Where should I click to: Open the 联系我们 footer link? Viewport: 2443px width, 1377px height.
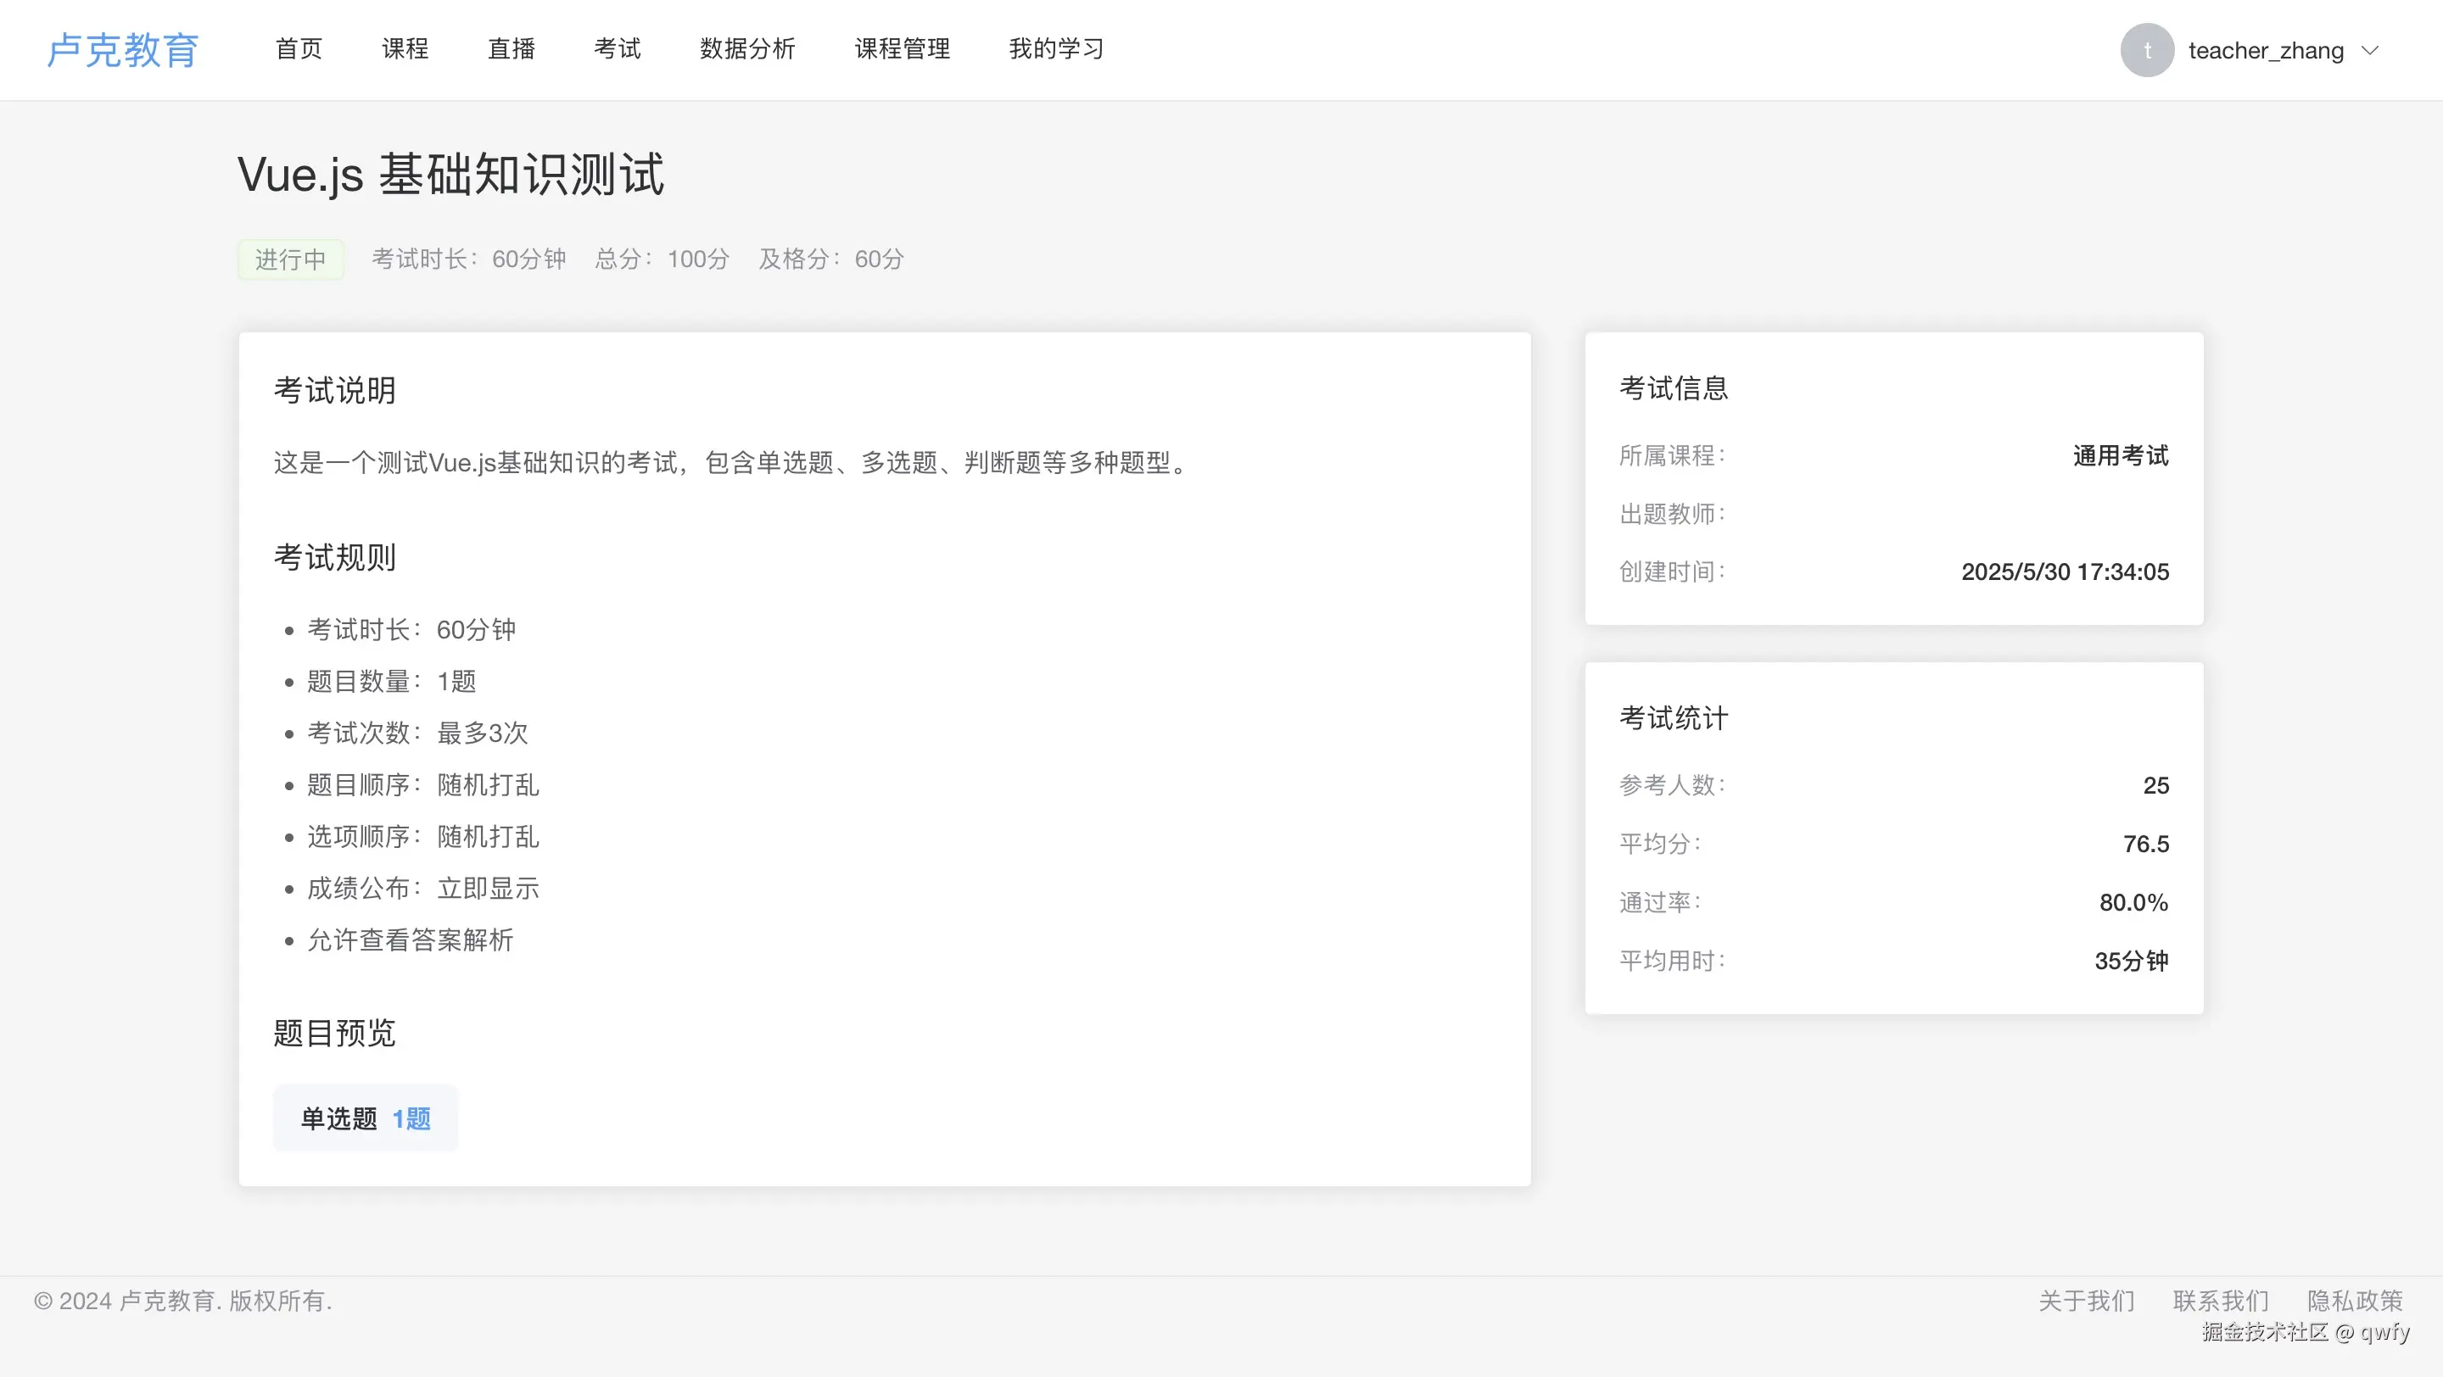2220,1300
